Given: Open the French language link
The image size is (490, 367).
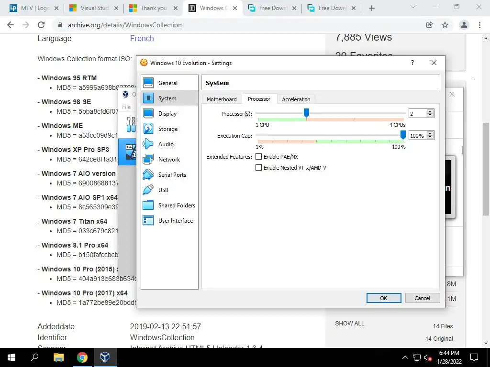Looking at the screenshot, I should click(142, 38).
